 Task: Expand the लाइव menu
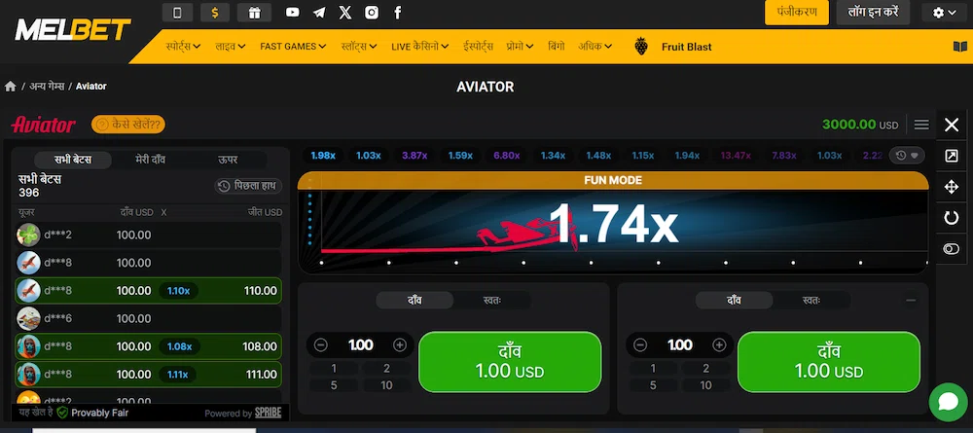click(231, 47)
